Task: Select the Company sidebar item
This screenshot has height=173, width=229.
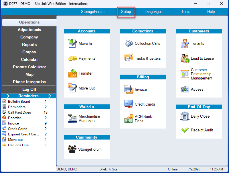Action: click(x=29, y=37)
